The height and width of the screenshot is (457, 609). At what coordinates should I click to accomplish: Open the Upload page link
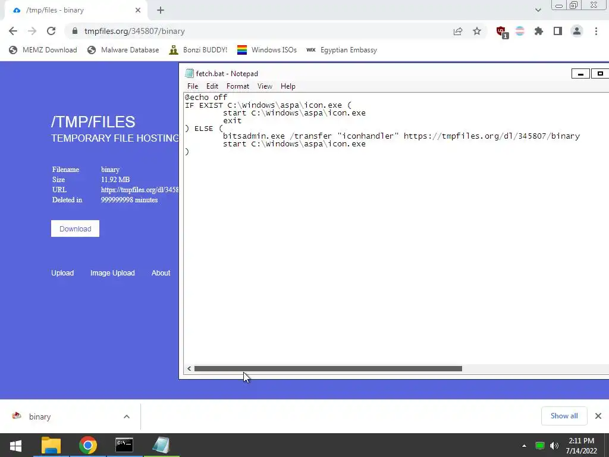click(62, 273)
